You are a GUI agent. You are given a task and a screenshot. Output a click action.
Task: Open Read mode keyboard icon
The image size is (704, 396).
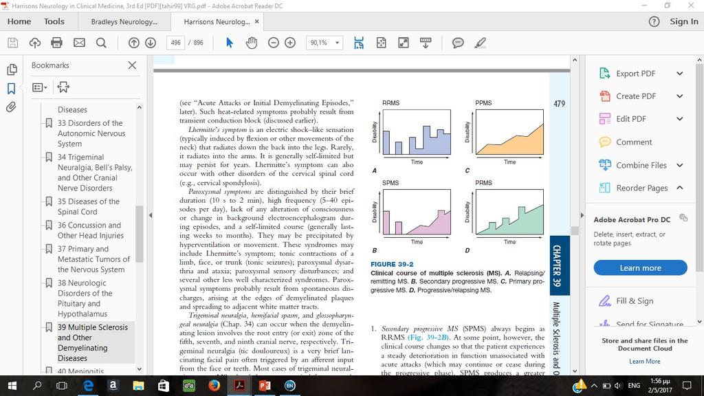(x=426, y=43)
